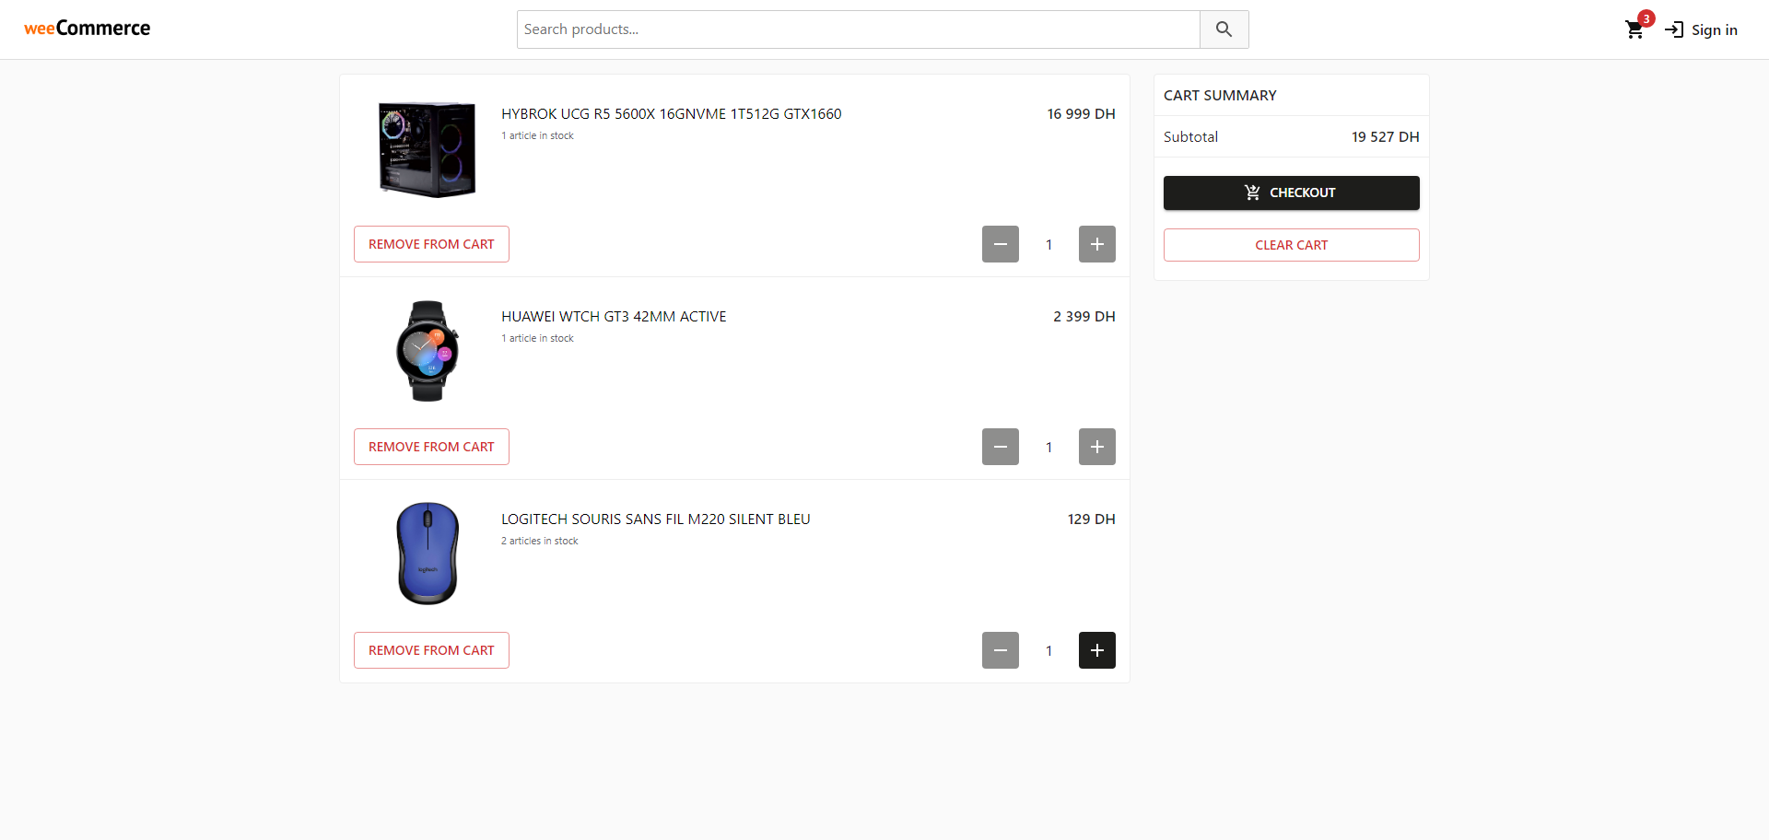Open the Huawei watch product image
The image size is (1769, 840).
[428, 351]
